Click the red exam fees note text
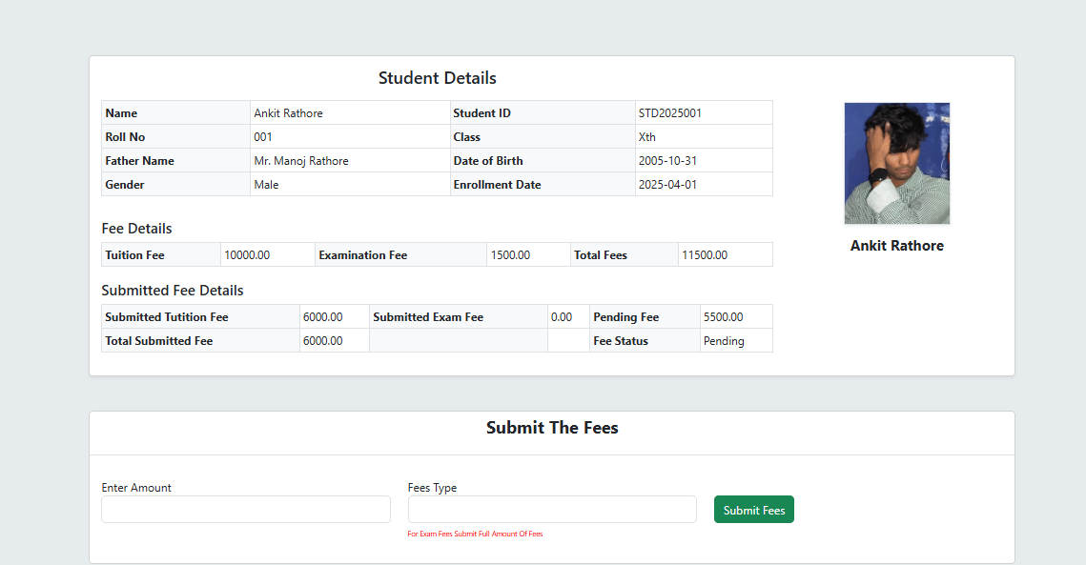This screenshot has width=1086, height=565. pos(475,535)
